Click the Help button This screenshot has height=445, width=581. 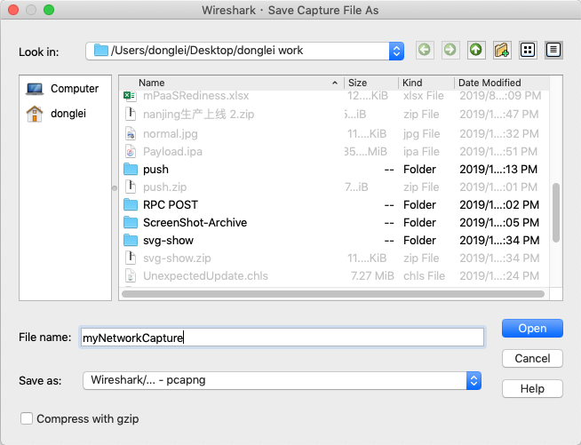[x=532, y=389]
